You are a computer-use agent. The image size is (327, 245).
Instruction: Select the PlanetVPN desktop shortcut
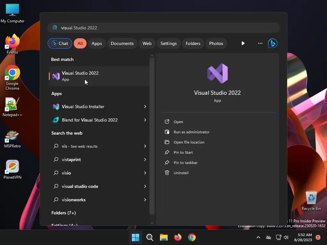[12, 170]
